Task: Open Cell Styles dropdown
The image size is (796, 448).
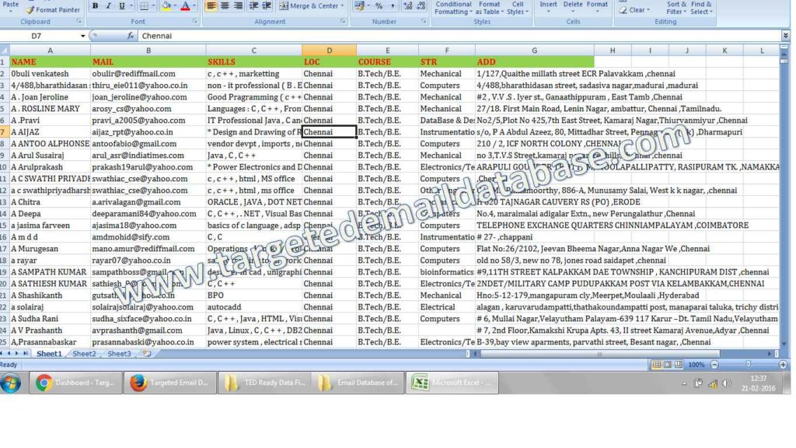Action: coord(517,8)
